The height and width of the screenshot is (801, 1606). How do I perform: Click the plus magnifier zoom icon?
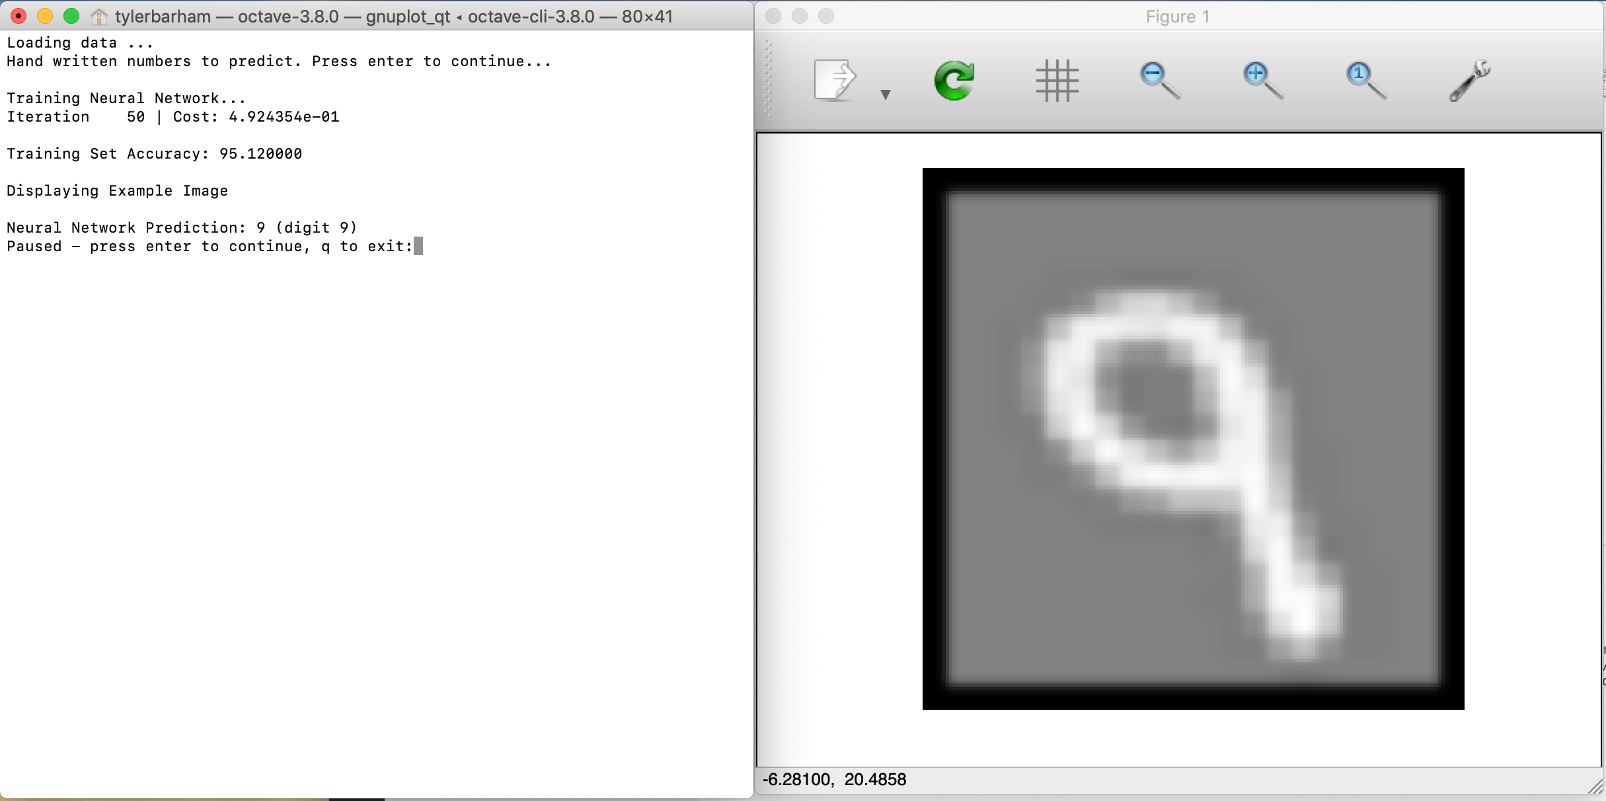point(1262,81)
